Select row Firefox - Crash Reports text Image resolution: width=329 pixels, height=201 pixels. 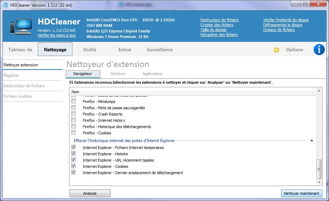pos(102,114)
